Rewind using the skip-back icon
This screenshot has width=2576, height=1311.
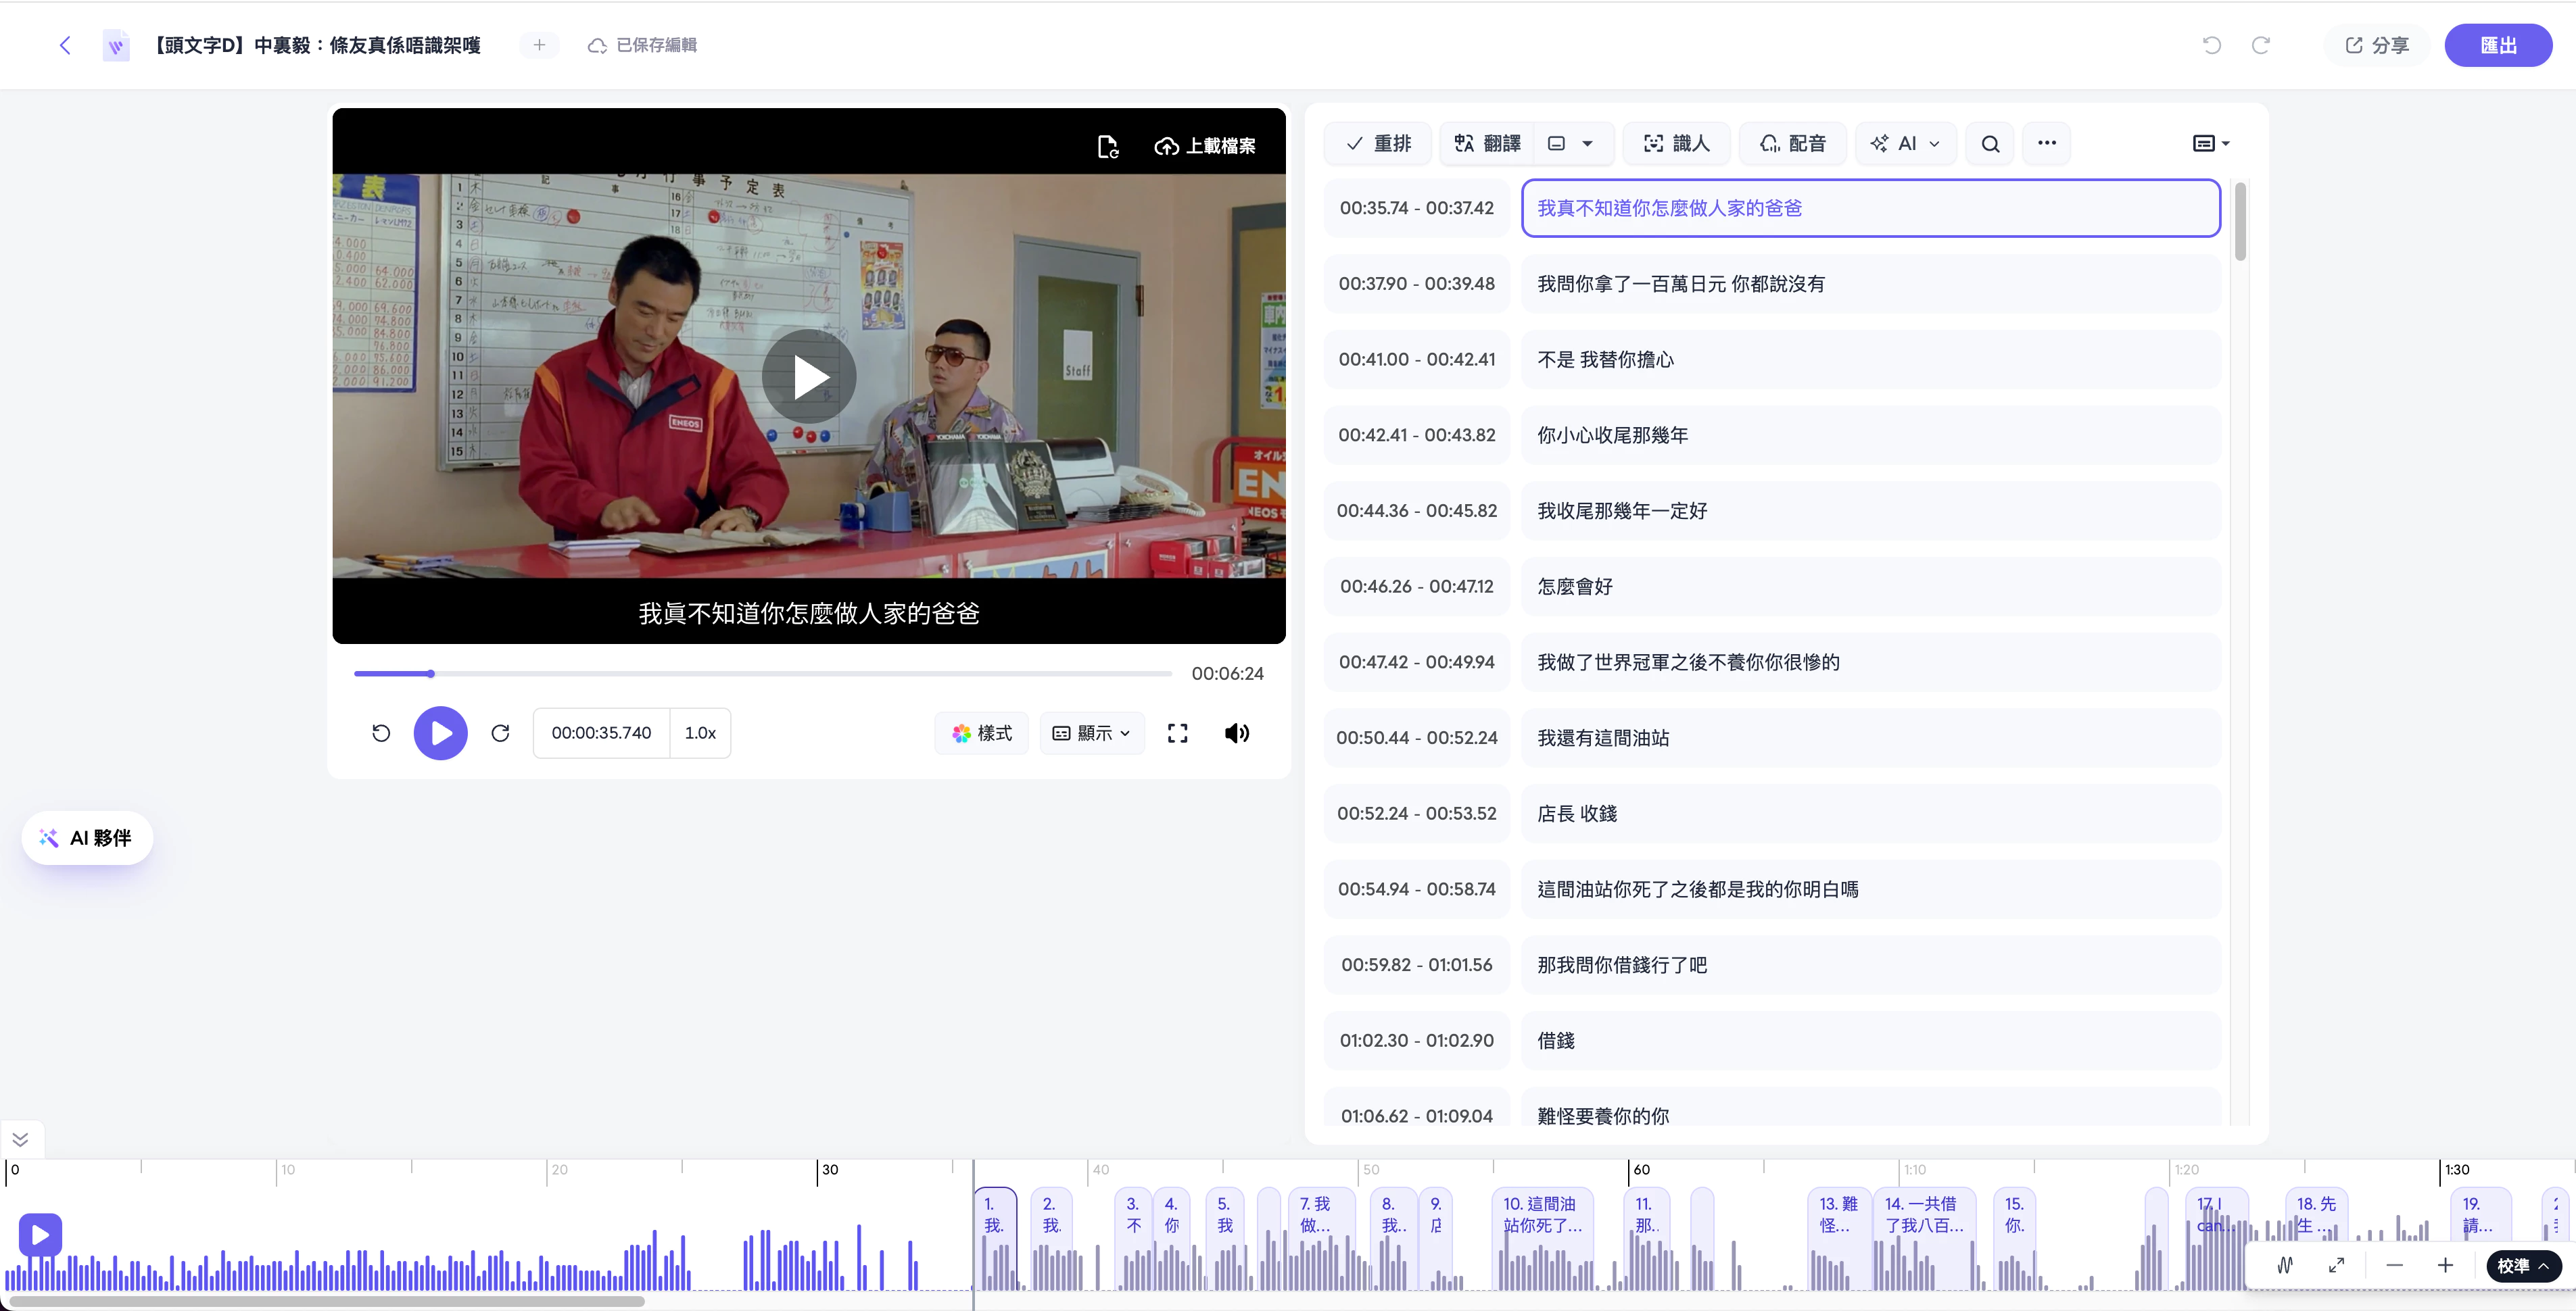pyautogui.click(x=381, y=733)
